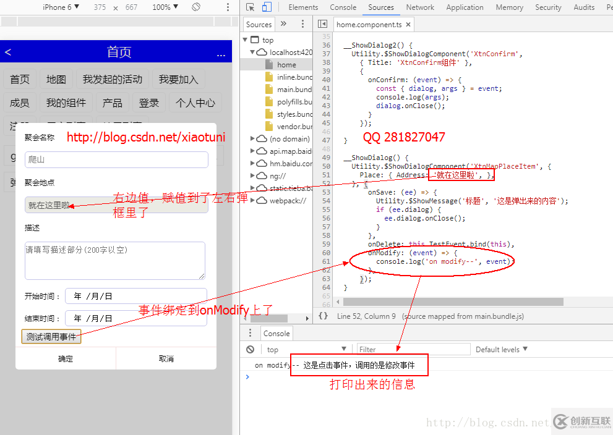Switch to the Network panel

pos(420,7)
